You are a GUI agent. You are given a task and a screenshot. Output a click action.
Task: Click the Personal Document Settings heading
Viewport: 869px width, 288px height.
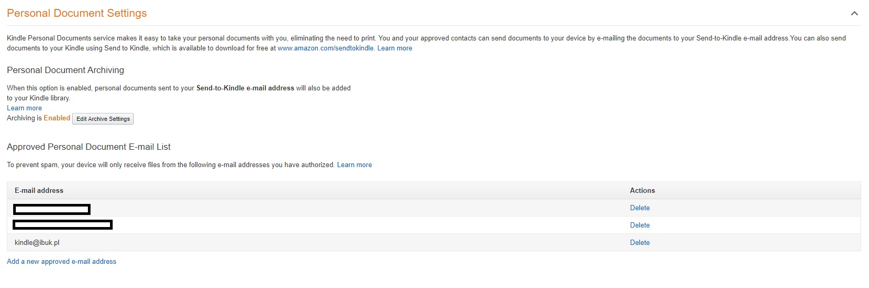(x=77, y=13)
